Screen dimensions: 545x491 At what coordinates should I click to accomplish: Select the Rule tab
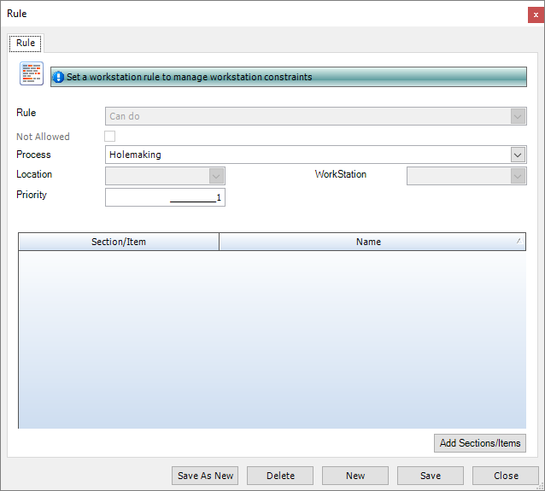click(25, 43)
